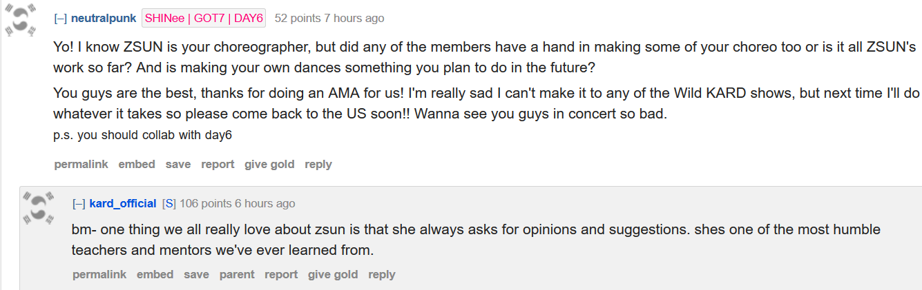This screenshot has width=922, height=290.
Task: Reply to neutralpunk's comment
Action: coord(318,165)
